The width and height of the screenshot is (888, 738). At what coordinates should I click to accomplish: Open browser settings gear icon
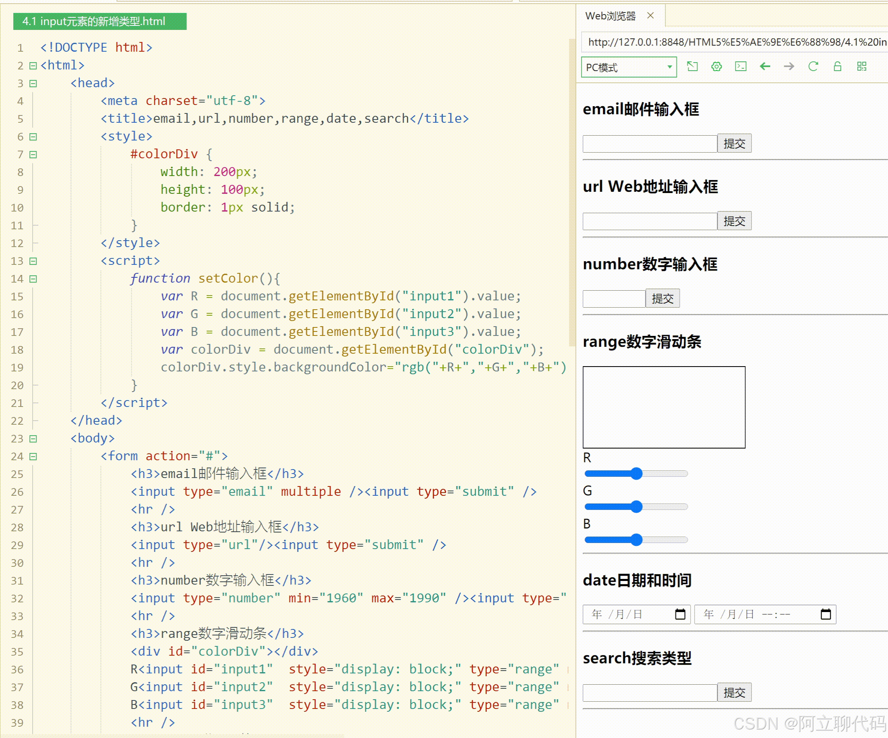(x=716, y=66)
